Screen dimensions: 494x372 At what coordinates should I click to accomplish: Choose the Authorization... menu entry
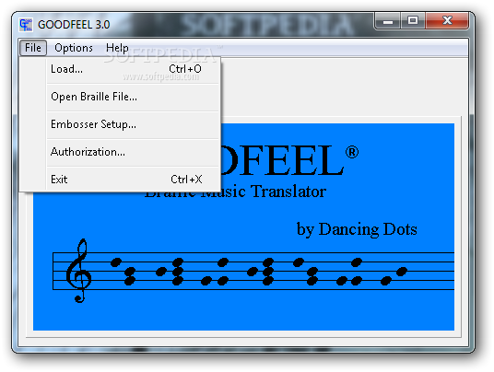tap(133, 152)
